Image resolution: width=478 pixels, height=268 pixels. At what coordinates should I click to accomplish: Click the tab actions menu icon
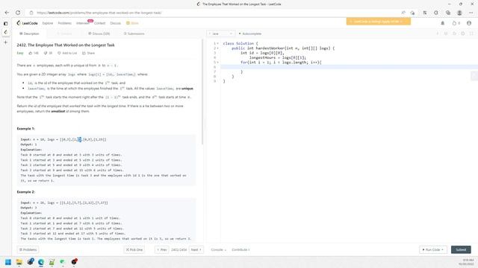coord(5,23)
